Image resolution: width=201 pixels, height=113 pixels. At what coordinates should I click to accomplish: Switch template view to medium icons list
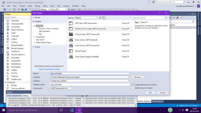pos(104,18)
